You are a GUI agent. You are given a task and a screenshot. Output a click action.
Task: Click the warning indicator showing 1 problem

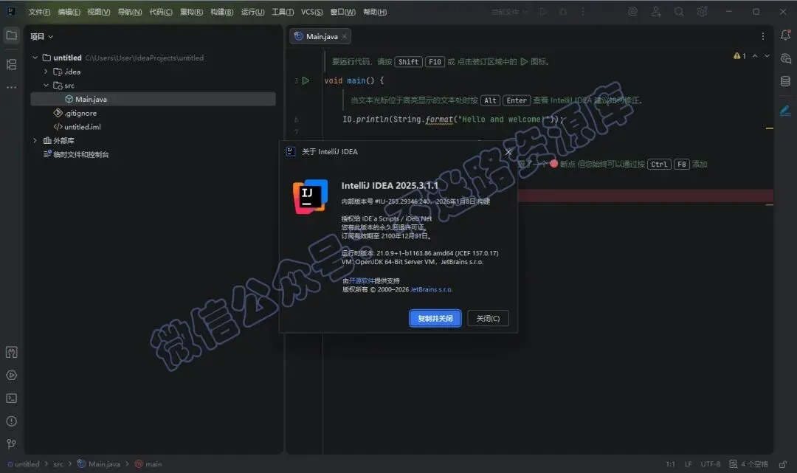(739, 56)
